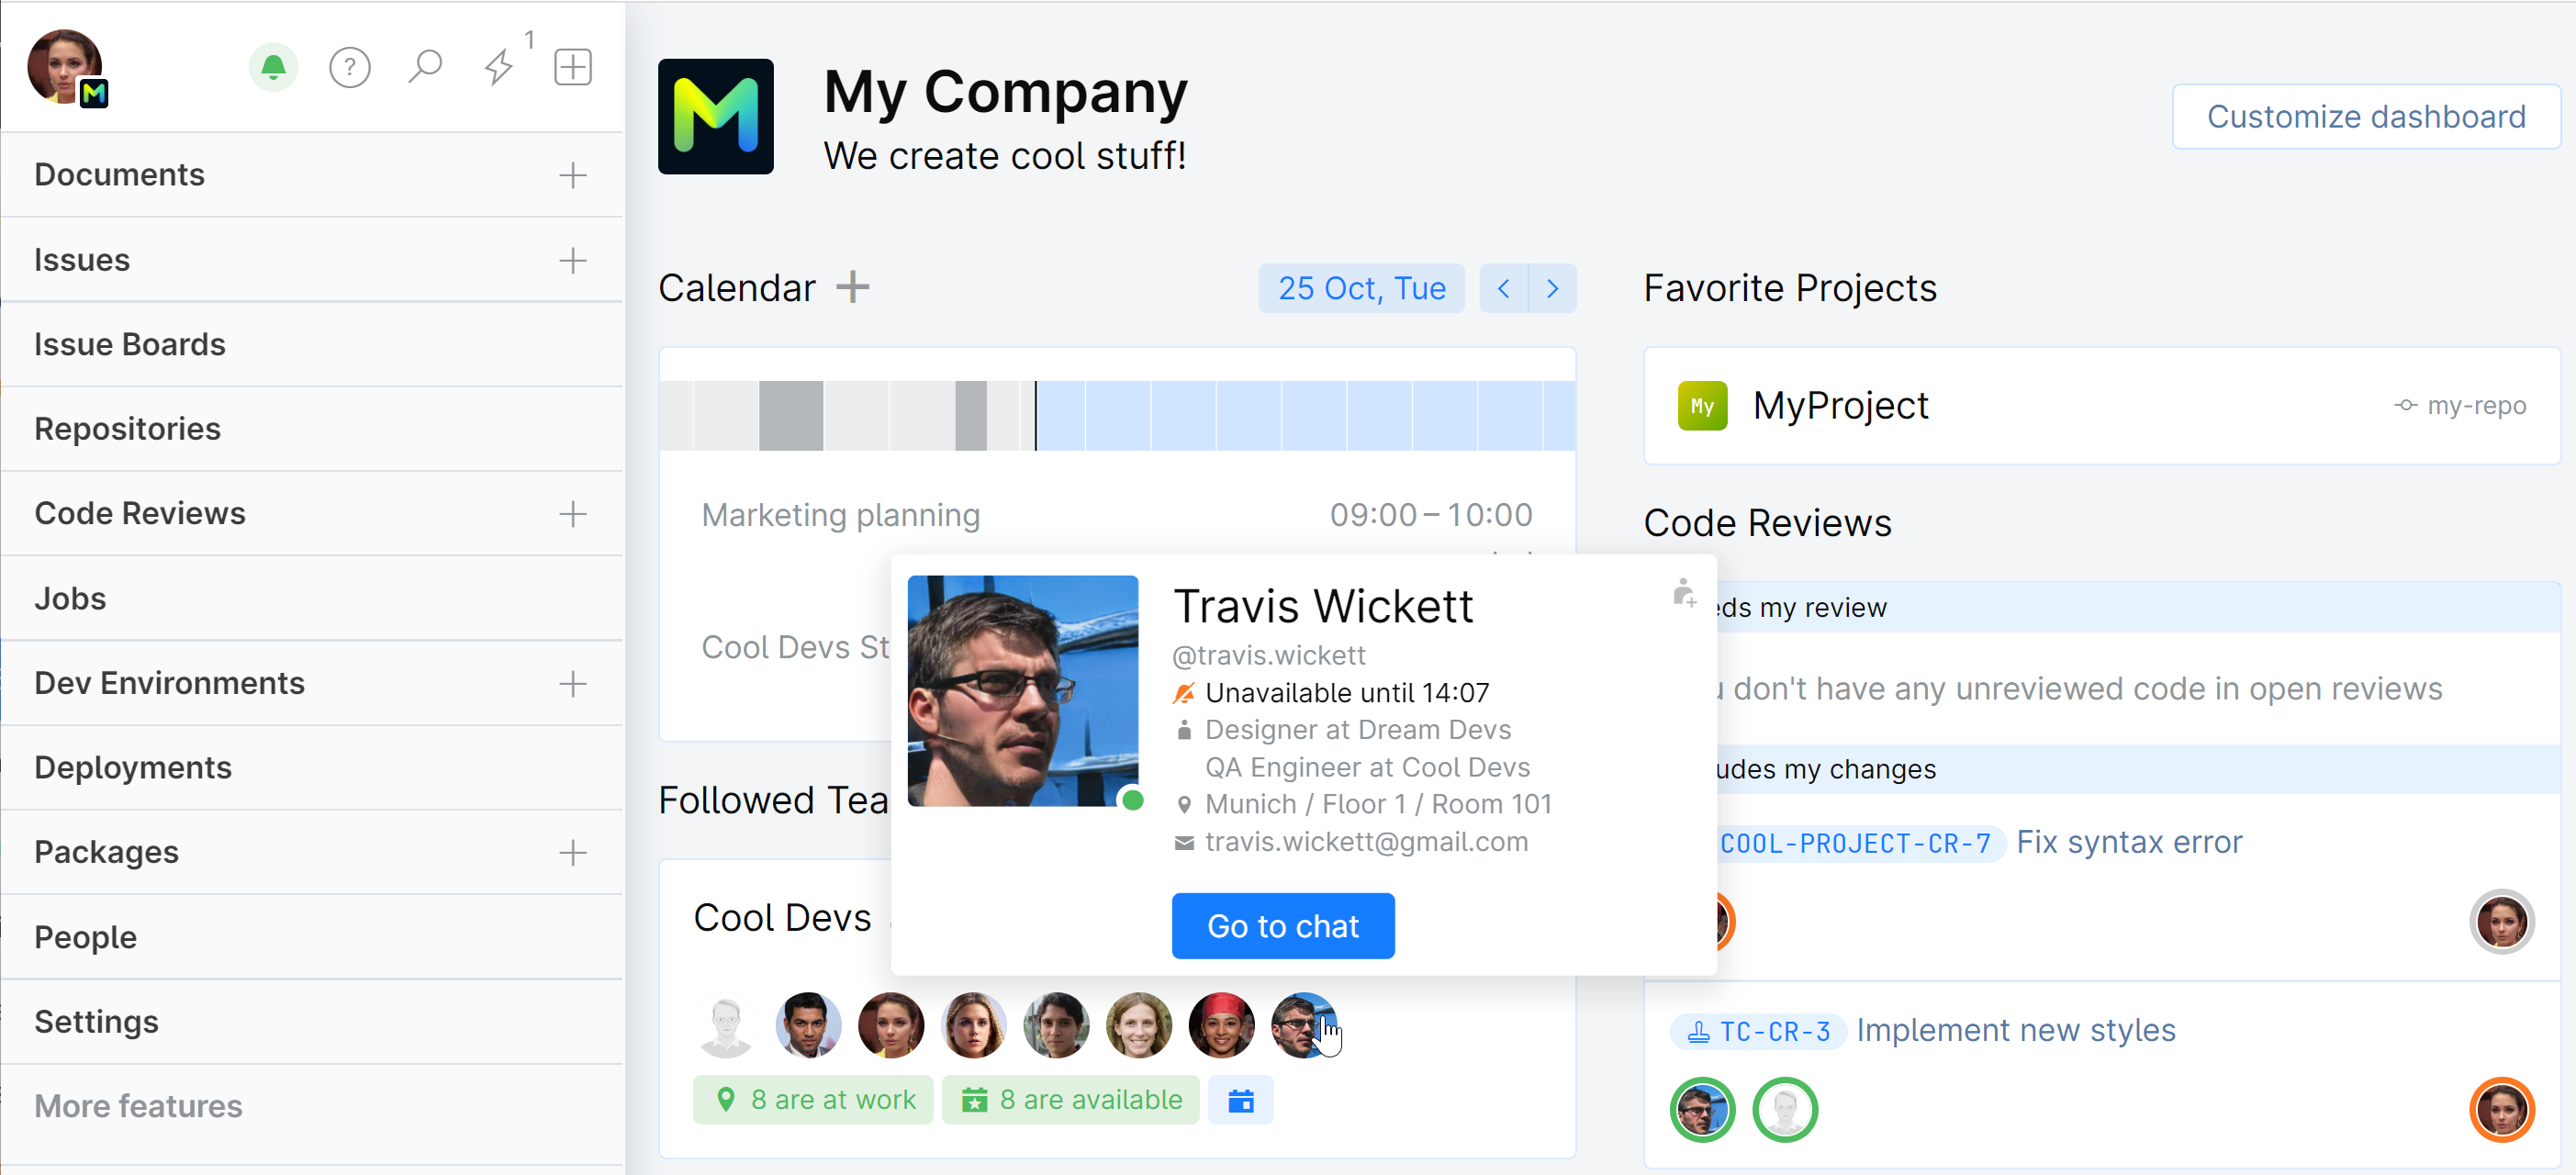Click the current-time marker in the calendar timeline

pos(1036,415)
